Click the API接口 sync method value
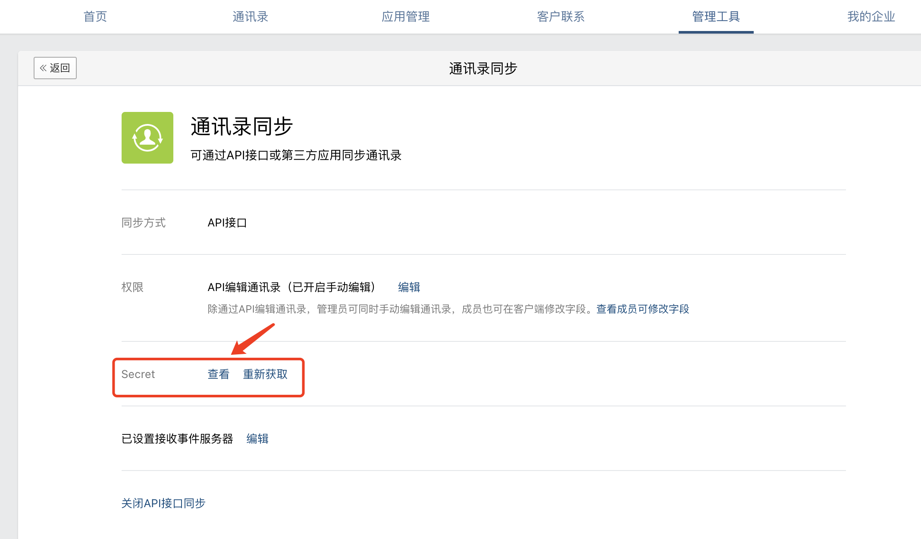The height and width of the screenshot is (539, 921). (x=227, y=223)
